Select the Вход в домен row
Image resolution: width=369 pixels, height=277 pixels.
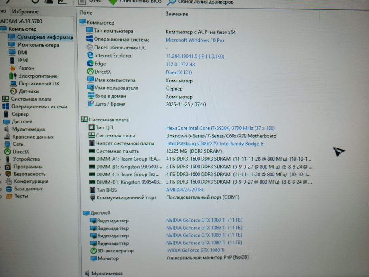click(x=140, y=96)
